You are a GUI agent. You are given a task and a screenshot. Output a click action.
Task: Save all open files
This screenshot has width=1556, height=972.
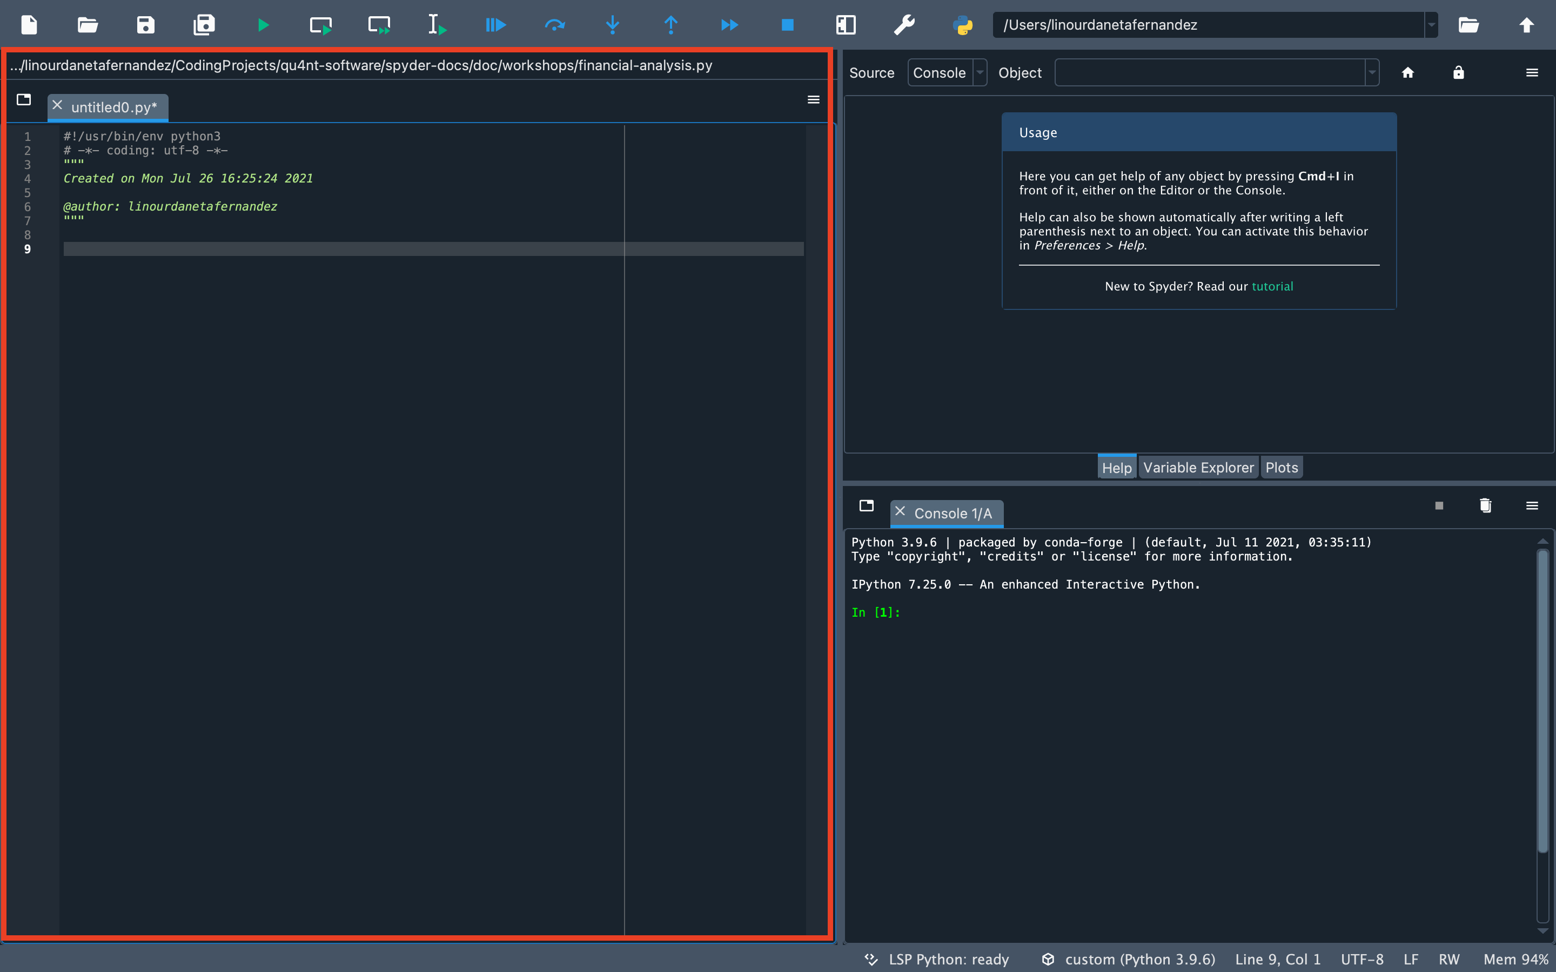point(204,24)
